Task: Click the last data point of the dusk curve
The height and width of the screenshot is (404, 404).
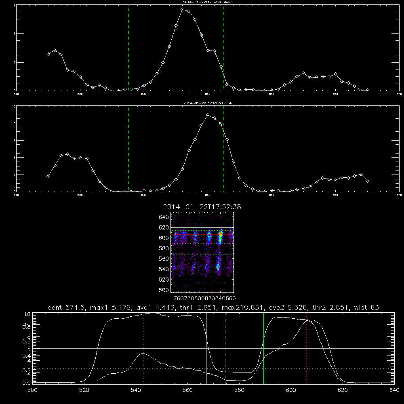Action: (x=367, y=181)
